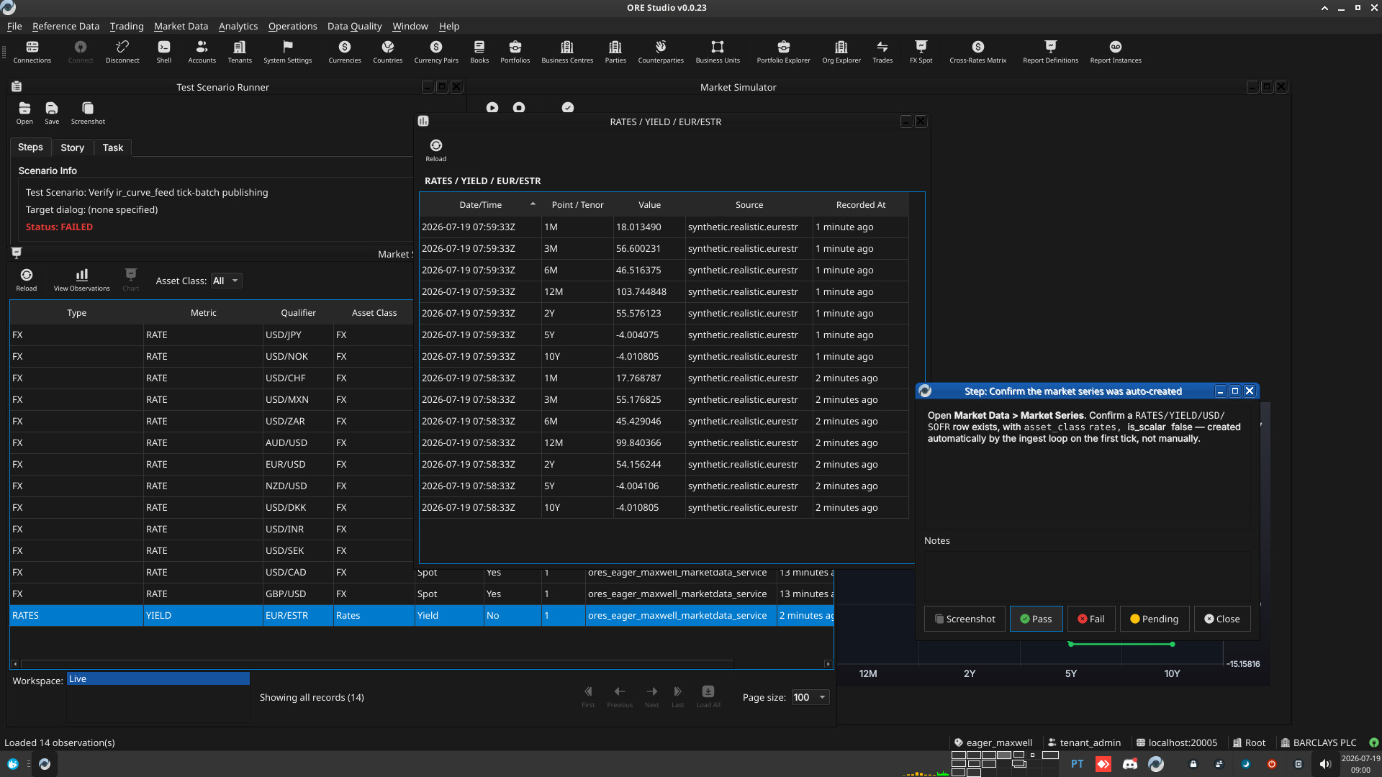1382x777 pixels.
Task: Select the GBP/USD series row
Action: click(x=422, y=594)
